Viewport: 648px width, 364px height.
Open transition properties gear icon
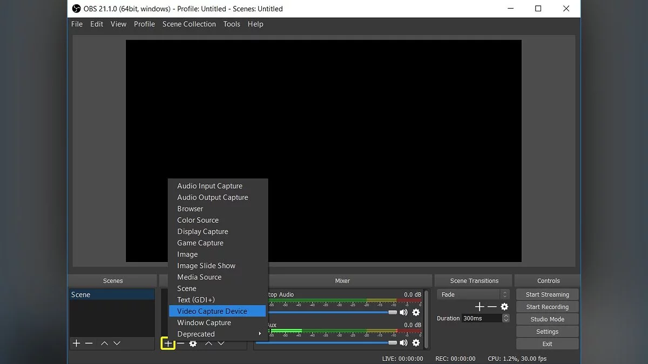(504, 306)
